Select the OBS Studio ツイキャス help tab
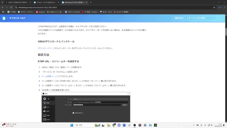The image size is (227, 128). [x=74, y=2]
